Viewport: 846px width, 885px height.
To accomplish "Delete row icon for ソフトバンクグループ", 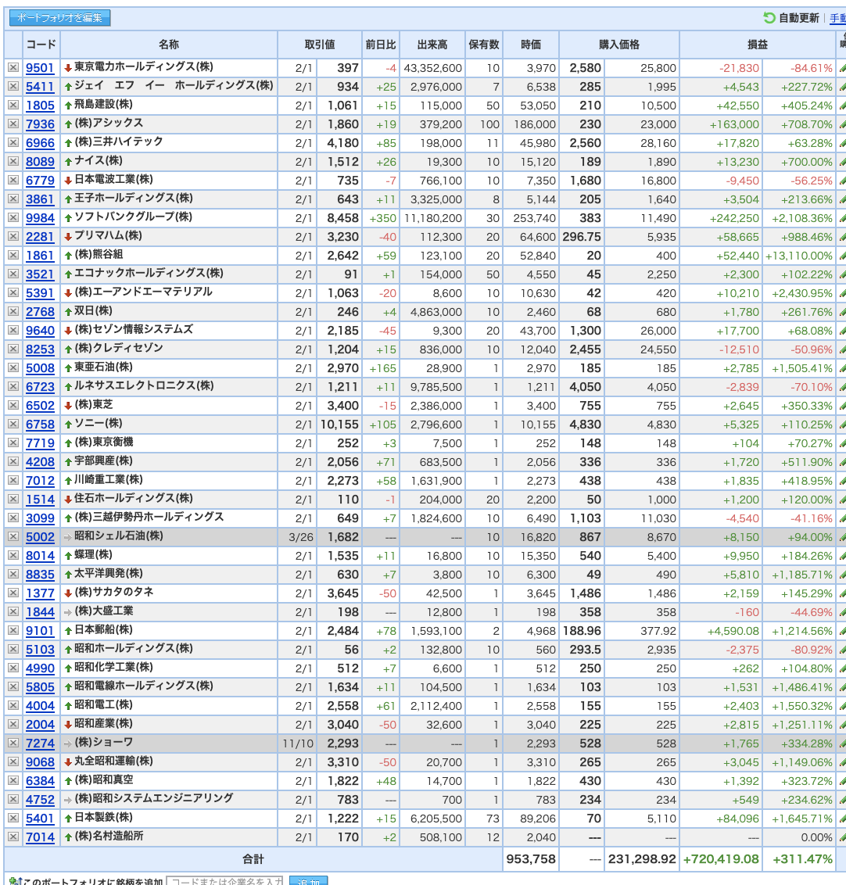I will coord(13,218).
